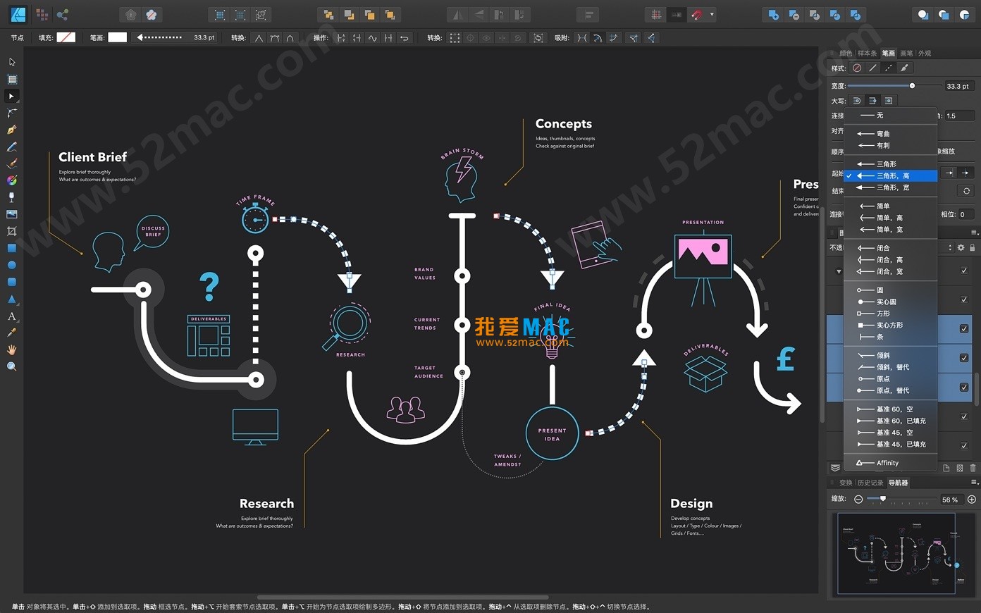The image size is (981, 613).
Task: Select the Corner tool
Action: coord(12,113)
